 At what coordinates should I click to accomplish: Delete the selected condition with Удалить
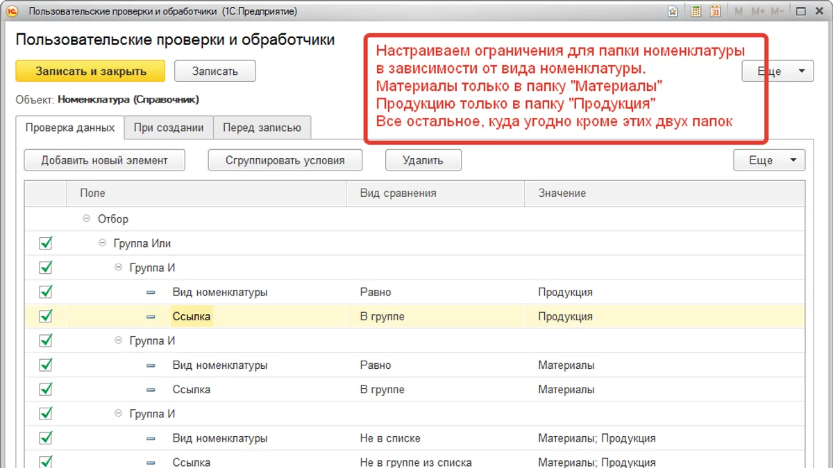[x=423, y=160]
